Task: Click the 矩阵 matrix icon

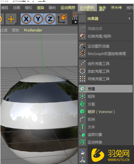Action: tap(83, 96)
